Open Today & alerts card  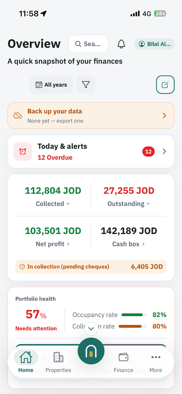pos(91,151)
